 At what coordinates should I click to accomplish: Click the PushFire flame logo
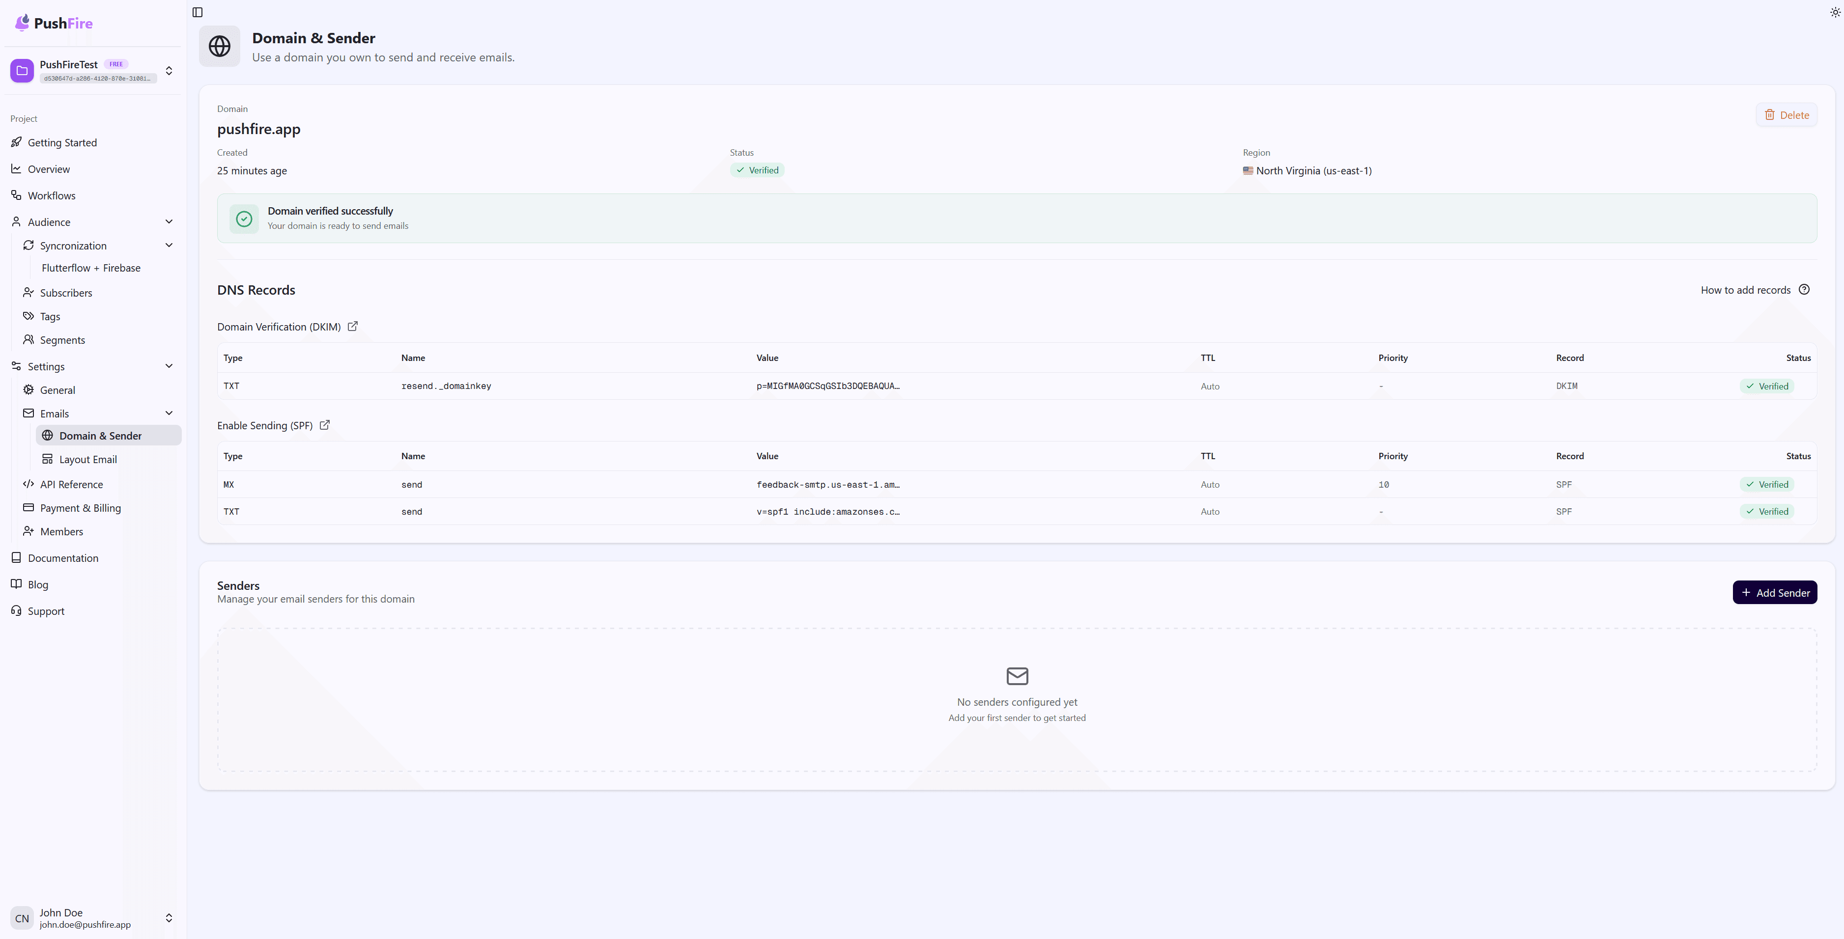tap(23, 23)
